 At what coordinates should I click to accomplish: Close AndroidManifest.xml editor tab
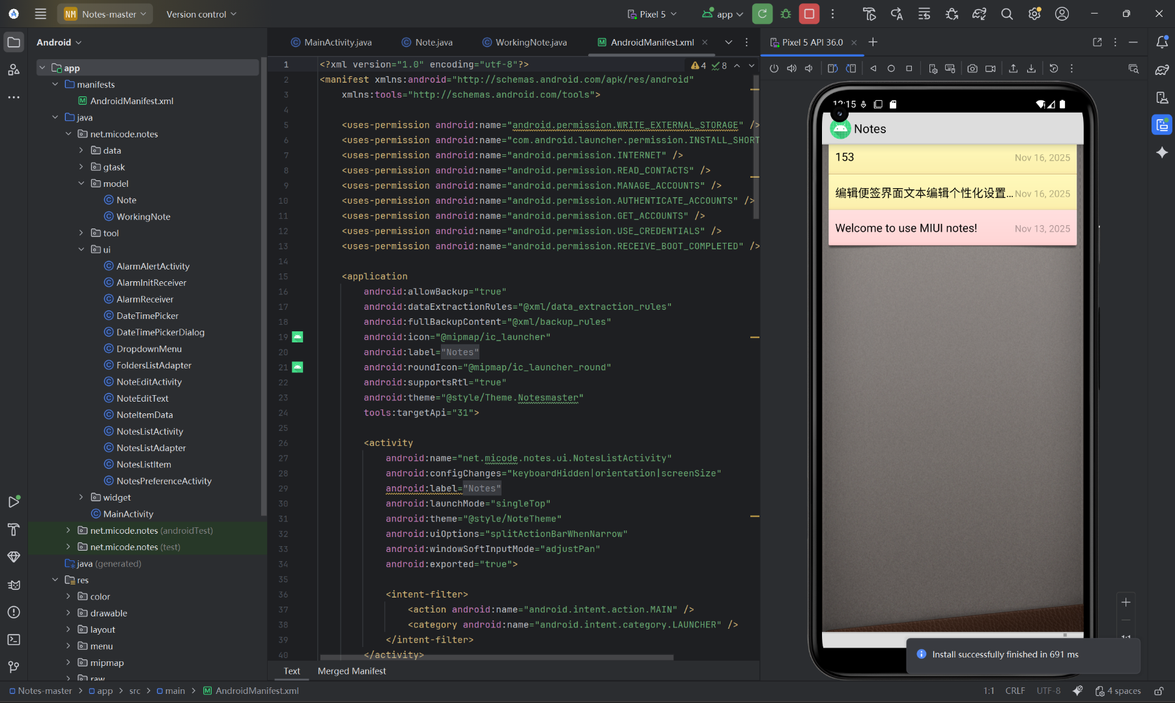click(x=705, y=42)
